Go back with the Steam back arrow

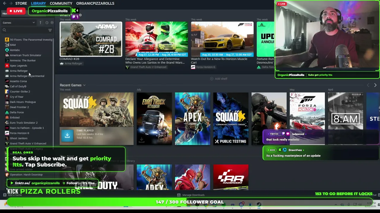pyautogui.click(x=4, y=3)
